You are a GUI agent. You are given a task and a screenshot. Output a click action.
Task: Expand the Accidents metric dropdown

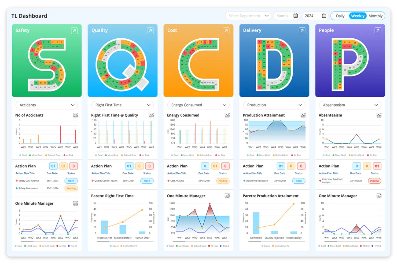(47, 105)
